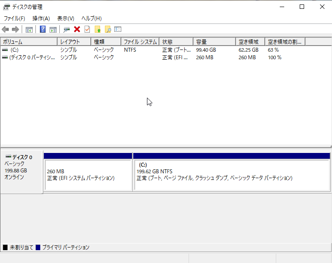The width and height of the screenshot is (332, 263).
Task: Sort by 空き領域 column header
Action: coord(250,42)
